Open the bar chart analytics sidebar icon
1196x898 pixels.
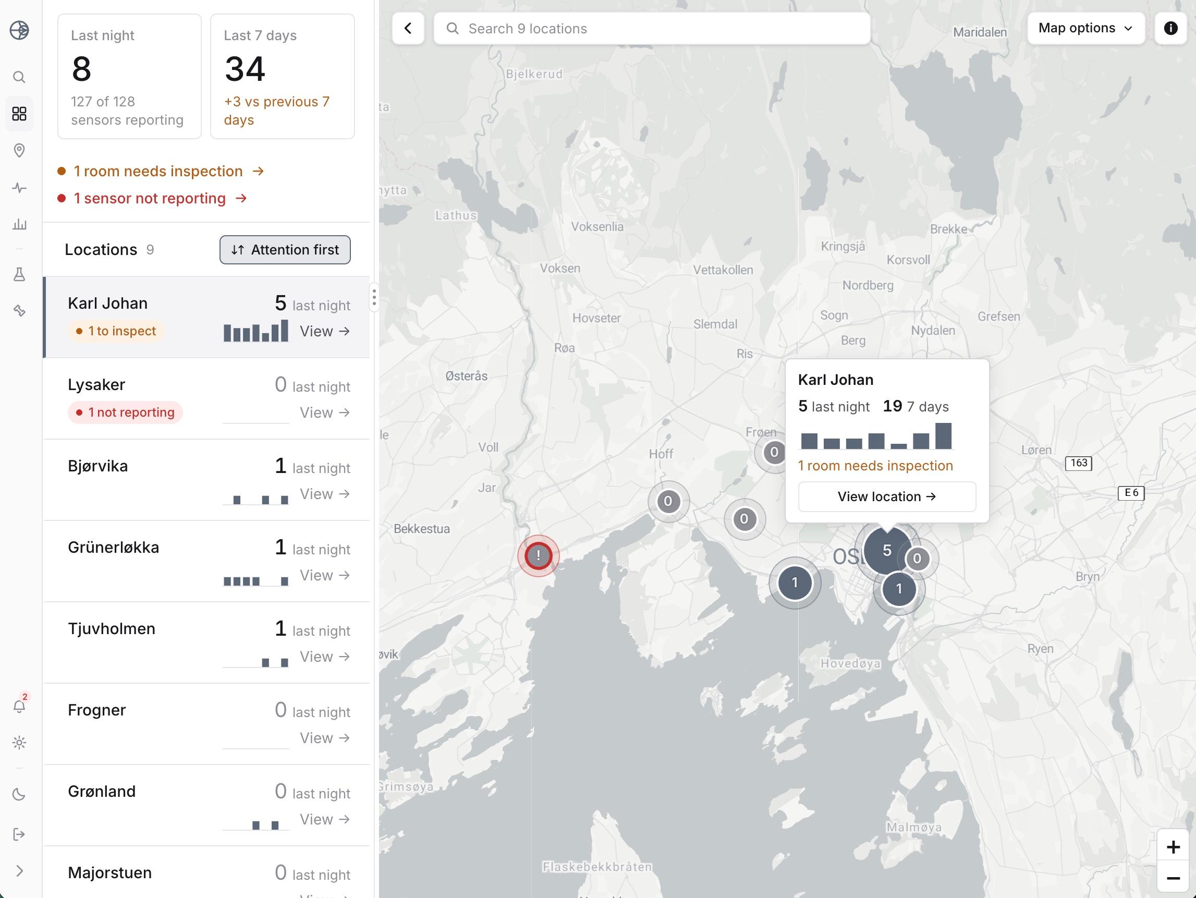tap(19, 224)
